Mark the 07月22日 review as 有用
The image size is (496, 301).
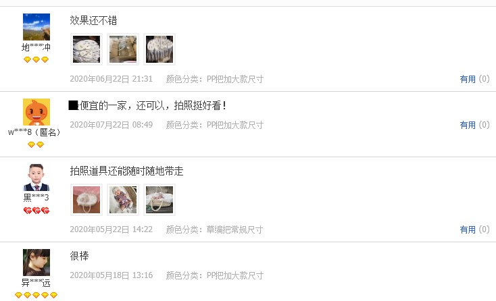click(x=468, y=125)
